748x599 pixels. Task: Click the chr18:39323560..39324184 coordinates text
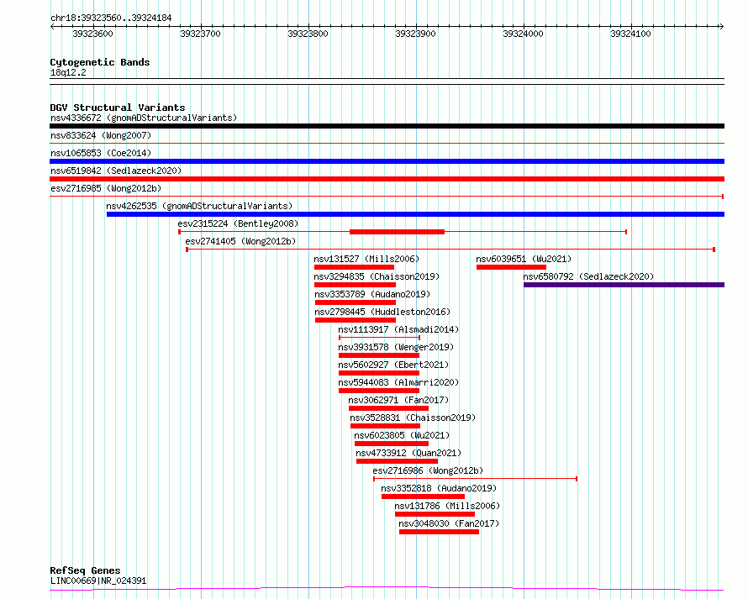click(x=111, y=18)
